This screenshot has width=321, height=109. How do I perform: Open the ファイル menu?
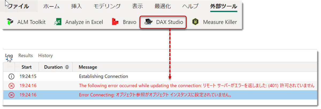[18, 6]
